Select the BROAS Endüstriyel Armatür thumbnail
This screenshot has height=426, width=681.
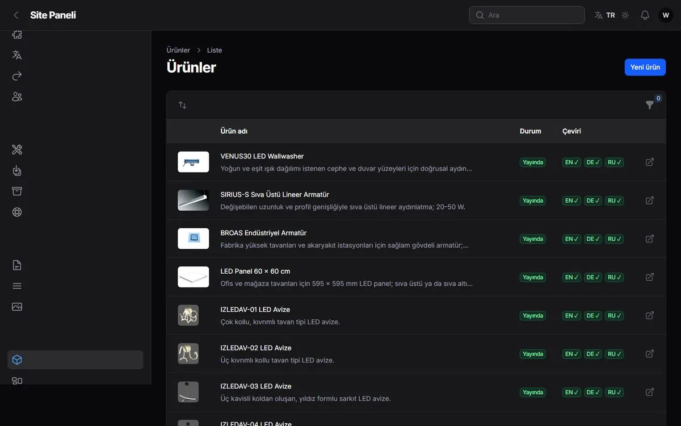[194, 239]
